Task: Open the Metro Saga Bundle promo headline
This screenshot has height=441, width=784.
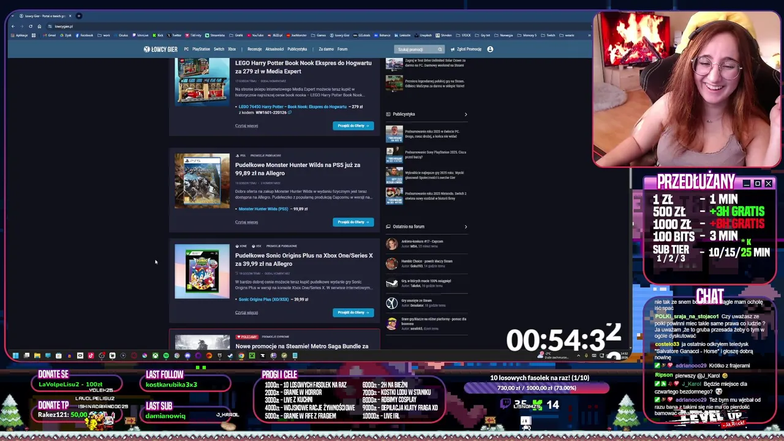Action: point(302,346)
